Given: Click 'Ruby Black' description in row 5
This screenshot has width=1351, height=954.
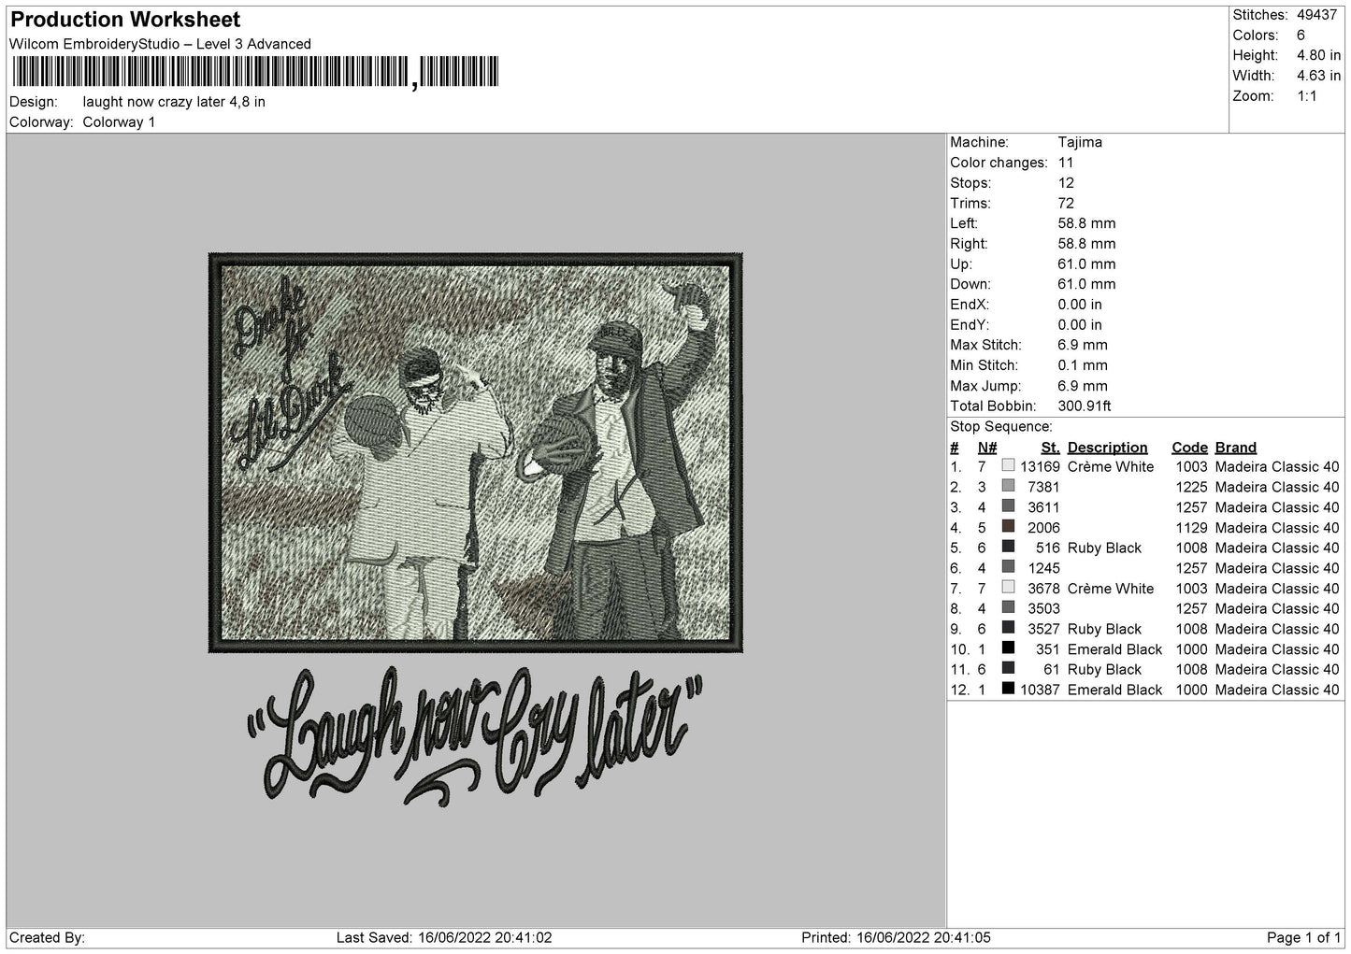Looking at the screenshot, I should tap(1104, 548).
